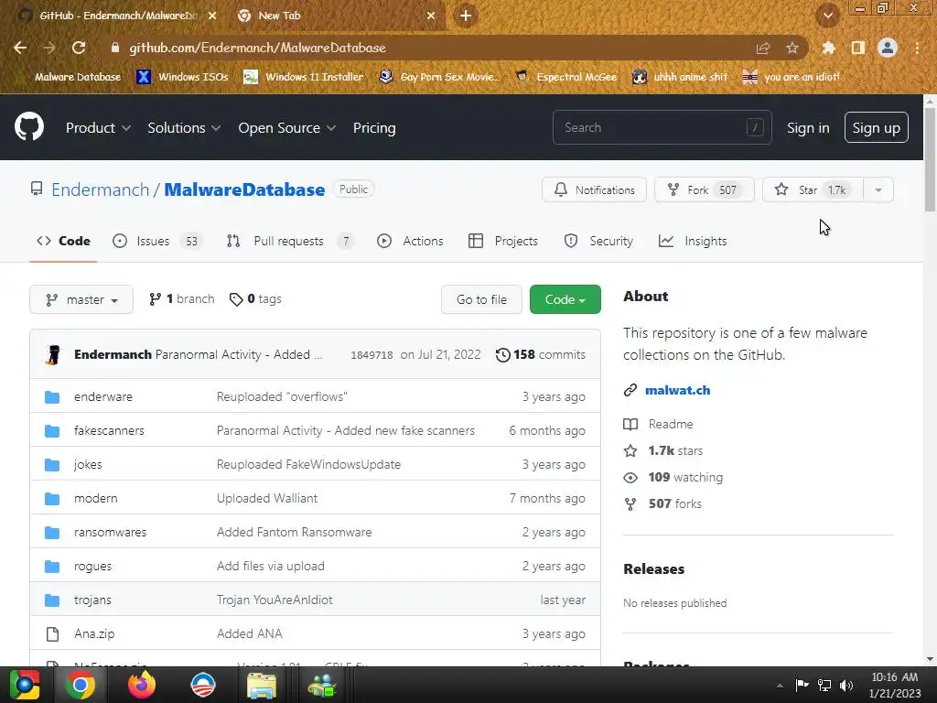Open the people icon taskbar app
Screen dimensions: 937x703
(x=322, y=685)
